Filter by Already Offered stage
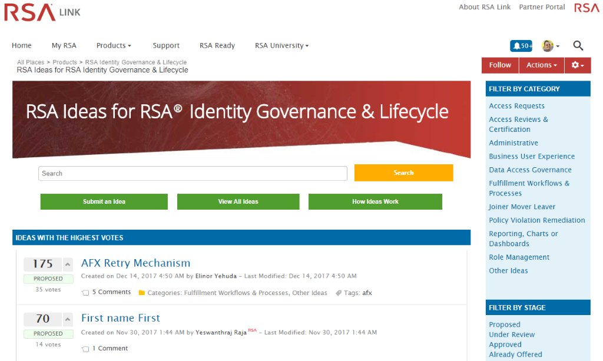The height and width of the screenshot is (361, 603). tap(515, 355)
